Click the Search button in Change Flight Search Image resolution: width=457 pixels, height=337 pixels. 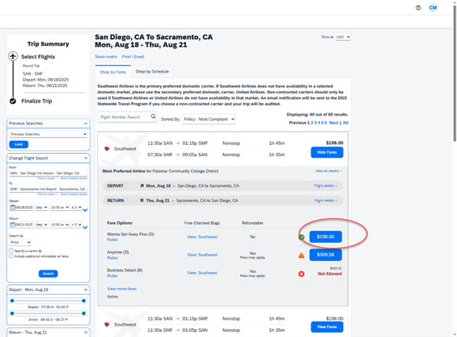click(48, 273)
